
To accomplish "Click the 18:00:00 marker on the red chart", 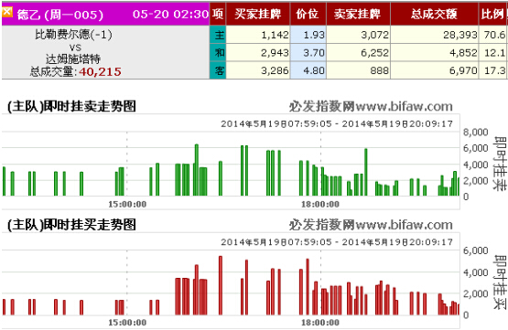I will [x=320, y=323].
